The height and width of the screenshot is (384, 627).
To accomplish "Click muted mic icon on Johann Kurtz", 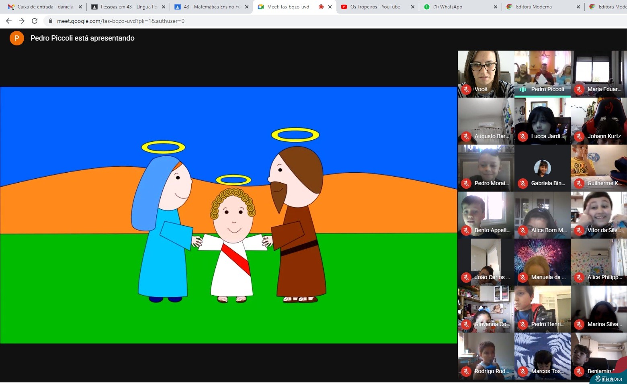I will pos(579,137).
